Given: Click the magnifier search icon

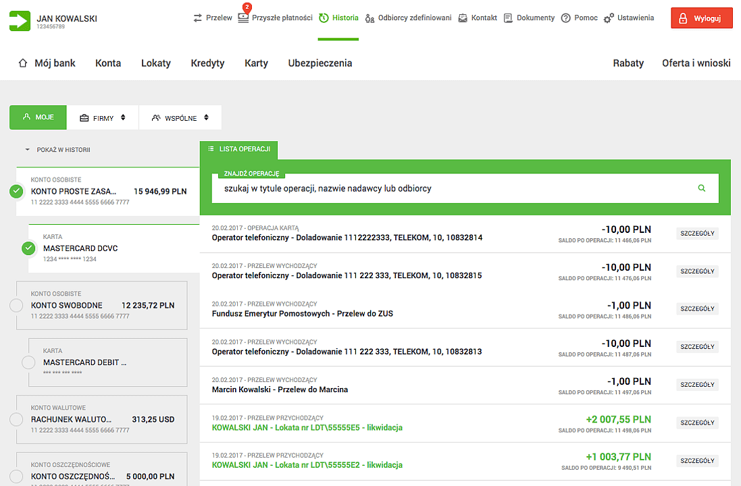Looking at the screenshot, I should (x=702, y=188).
